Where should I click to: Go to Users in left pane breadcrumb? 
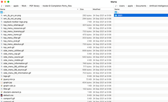[x=8, y=6]
